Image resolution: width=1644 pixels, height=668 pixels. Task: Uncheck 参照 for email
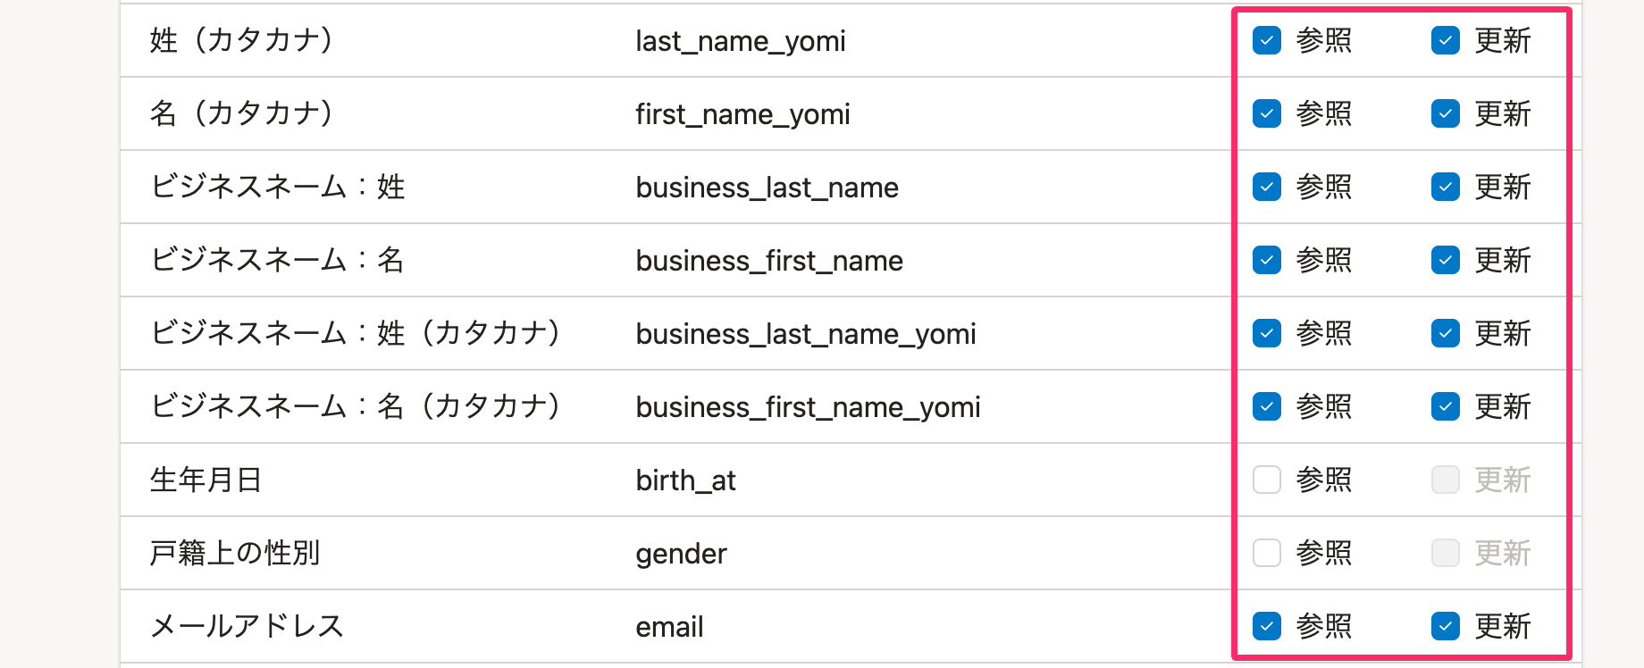[1266, 626]
